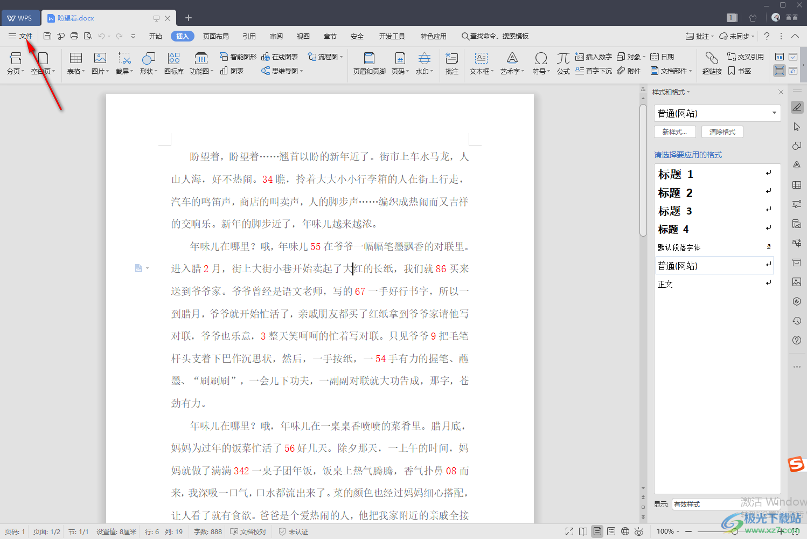Take a screenshot with the 截屏 tool
The height and width of the screenshot is (539, 807).
point(124,63)
